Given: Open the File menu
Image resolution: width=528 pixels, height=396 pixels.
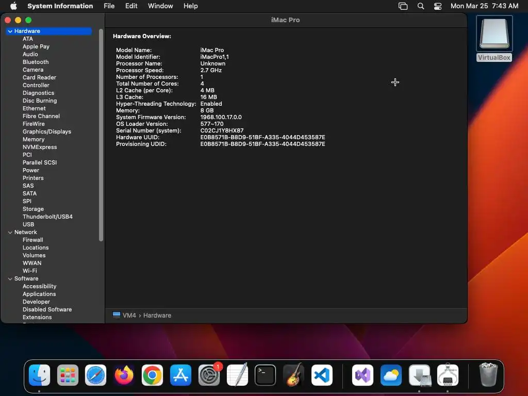Looking at the screenshot, I should tap(109, 6).
